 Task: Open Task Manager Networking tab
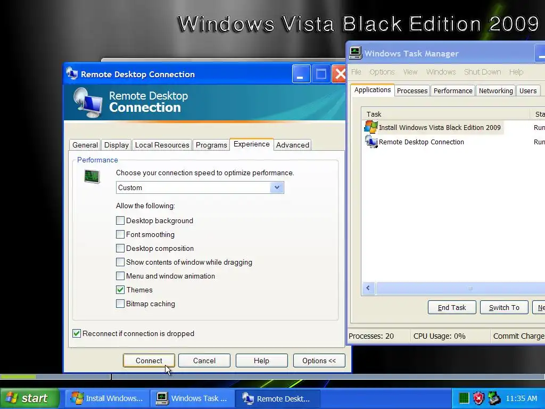click(x=496, y=91)
